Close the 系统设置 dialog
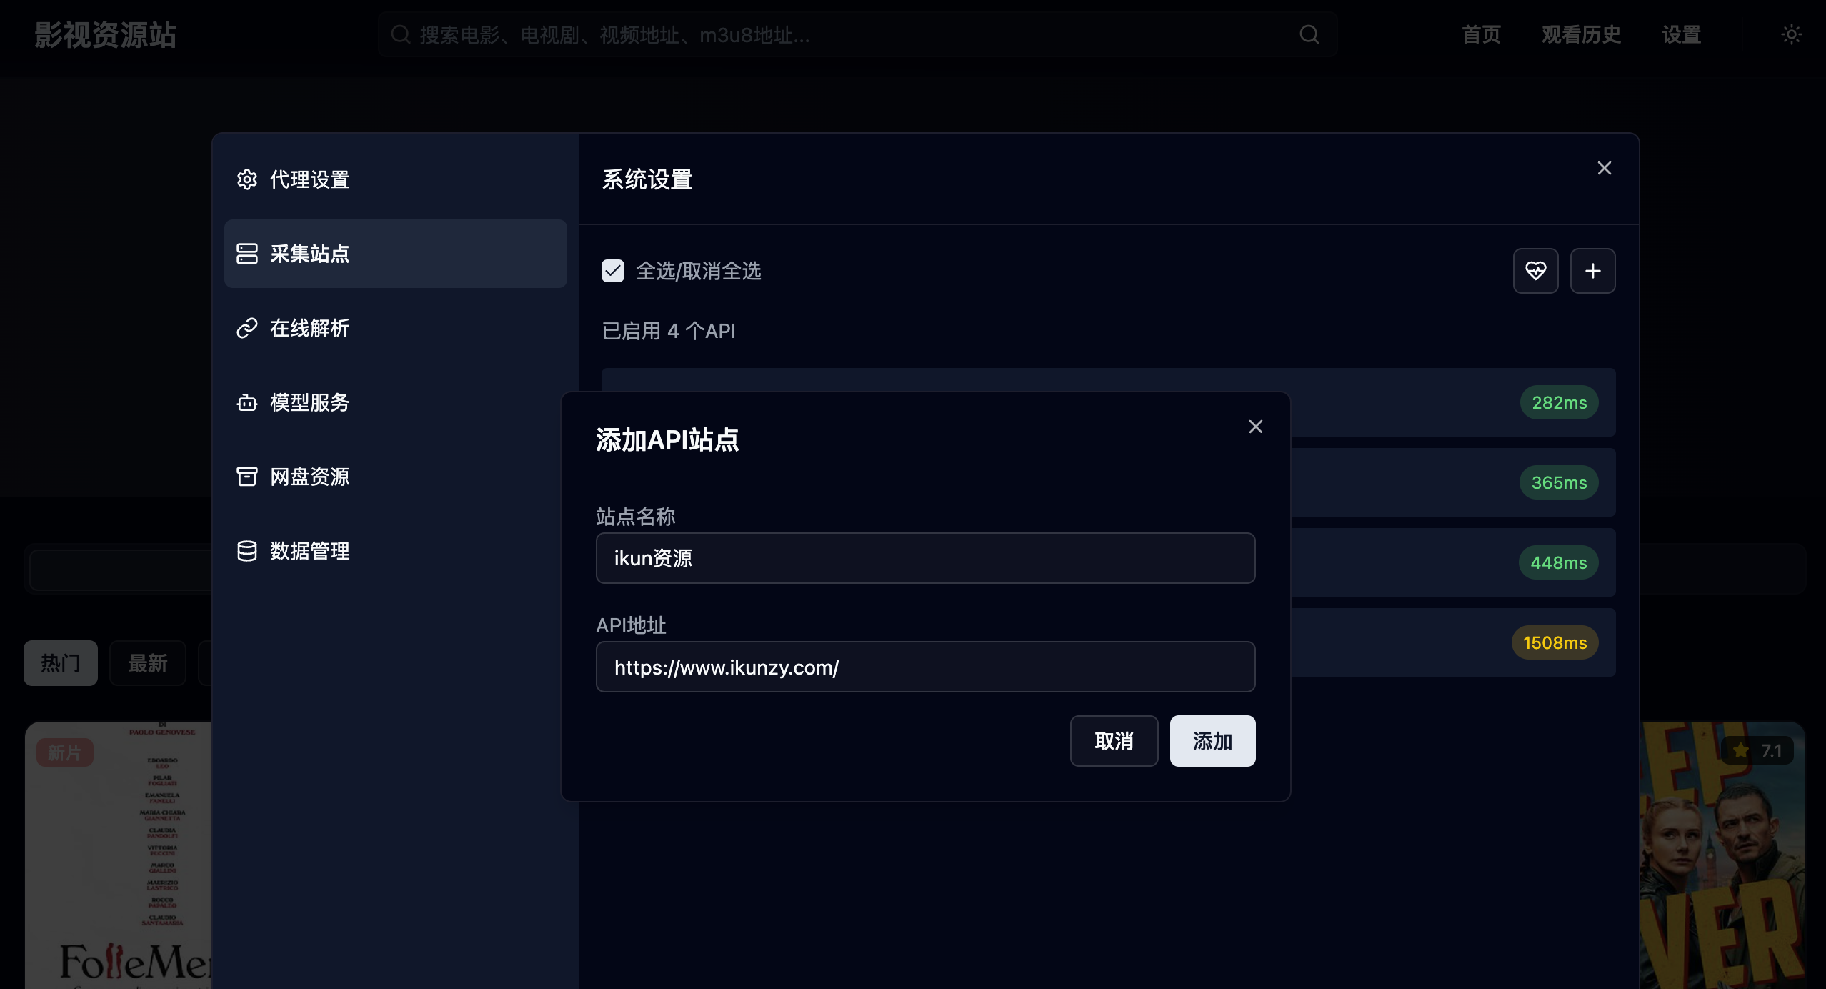 pos(1605,168)
